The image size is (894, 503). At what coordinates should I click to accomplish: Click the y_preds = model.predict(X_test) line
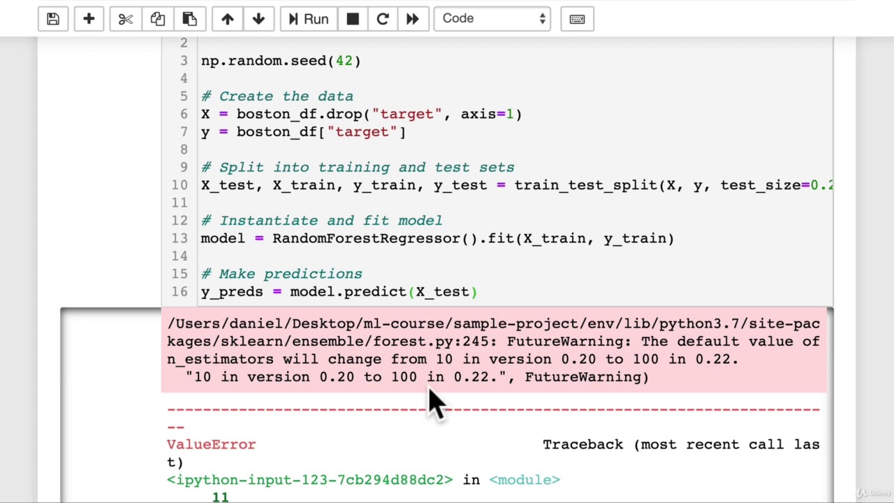339,292
